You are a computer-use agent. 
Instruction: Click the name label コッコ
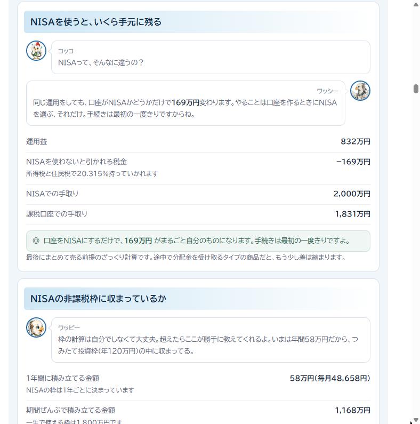(66, 51)
